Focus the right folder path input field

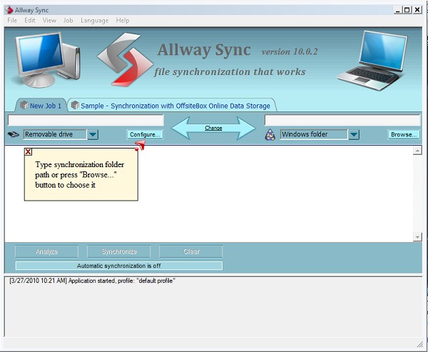(x=342, y=120)
